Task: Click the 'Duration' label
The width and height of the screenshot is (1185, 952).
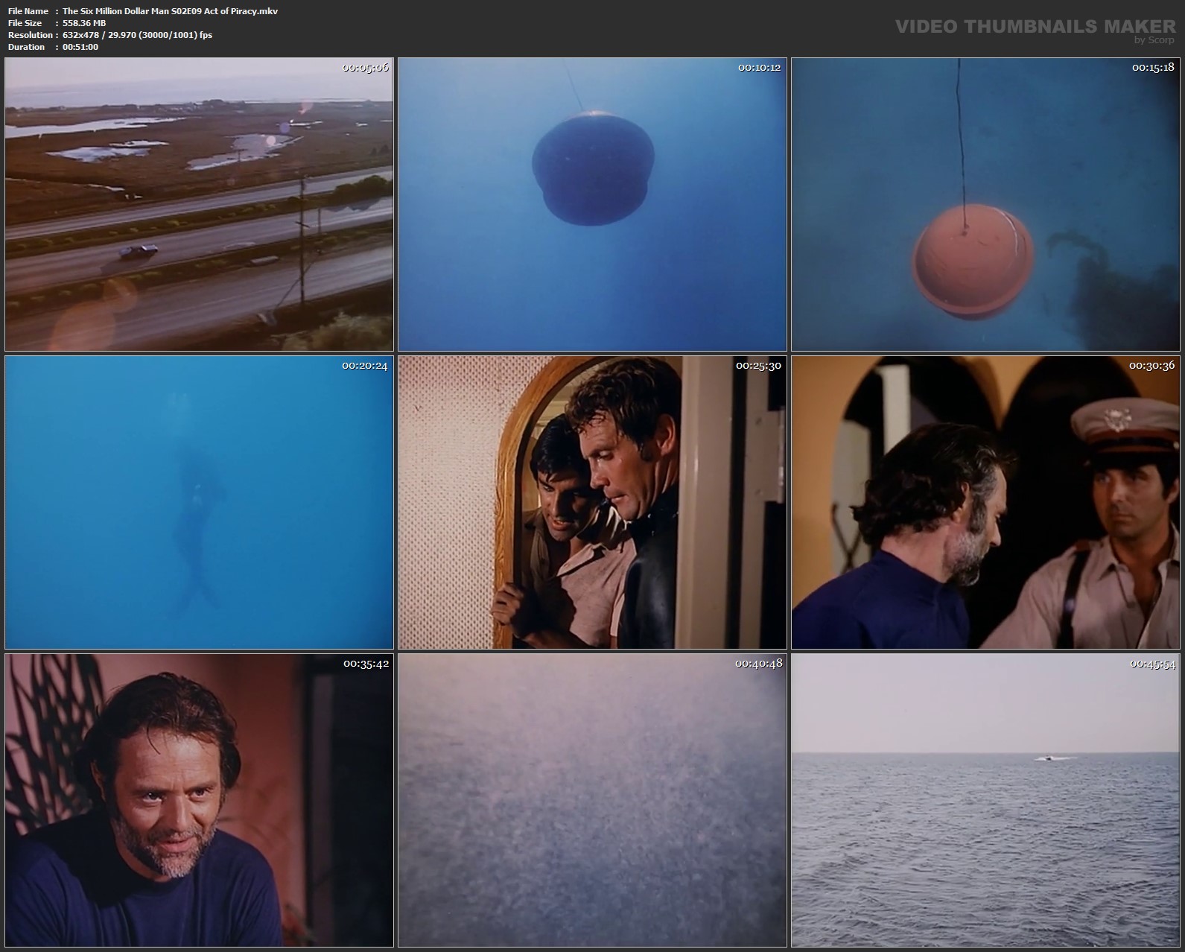Action: pyautogui.click(x=26, y=47)
